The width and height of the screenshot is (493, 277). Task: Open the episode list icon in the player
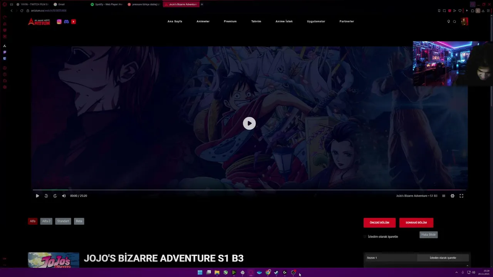[443, 196]
